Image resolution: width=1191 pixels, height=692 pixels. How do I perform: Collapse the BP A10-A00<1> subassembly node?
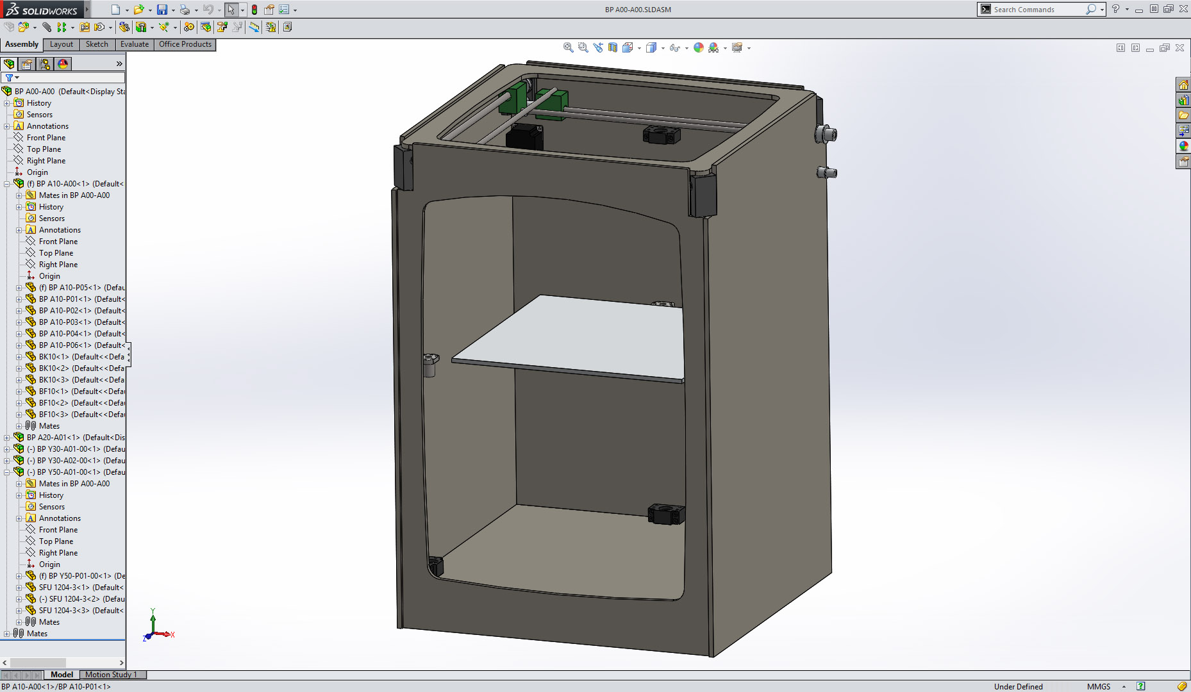click(7, 184)
